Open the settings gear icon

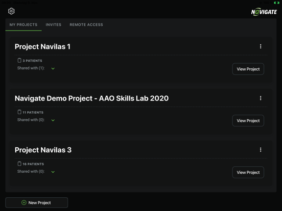click(11, 11)
